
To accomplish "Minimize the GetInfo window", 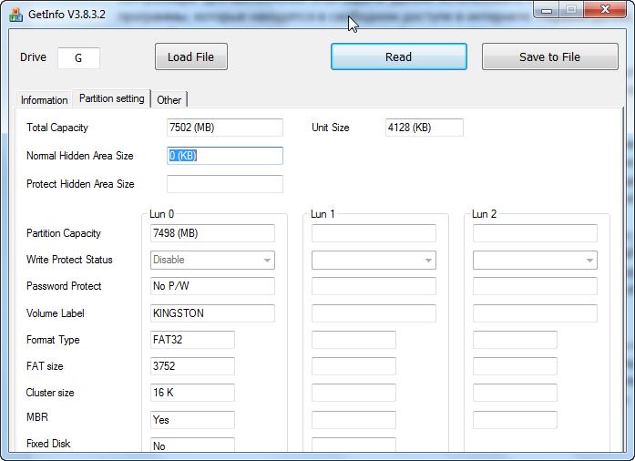I will (x=547, y=10).
